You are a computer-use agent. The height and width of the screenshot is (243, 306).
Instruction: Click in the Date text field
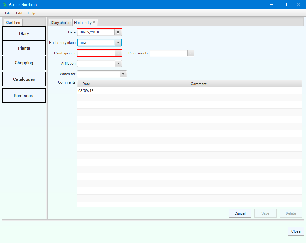pyautogui.click(x=96, y=32)
